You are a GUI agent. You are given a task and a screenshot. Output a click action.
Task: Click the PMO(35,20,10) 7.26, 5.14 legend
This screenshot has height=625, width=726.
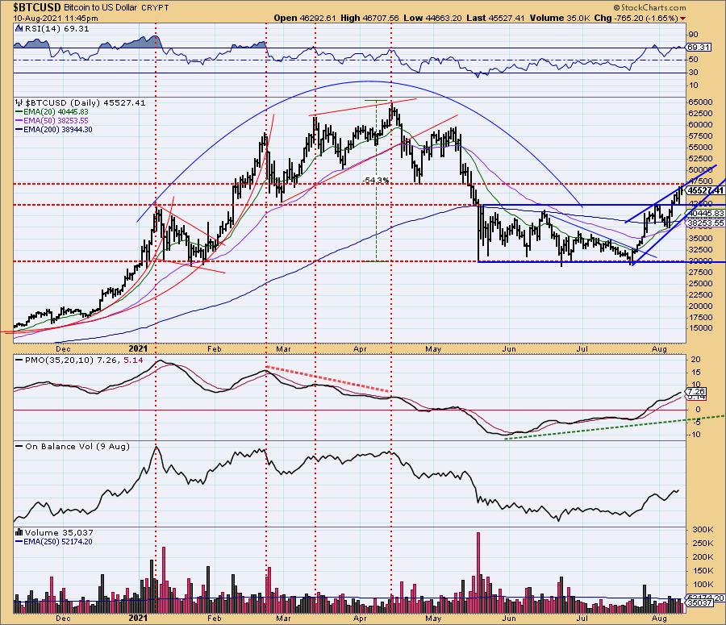tap(79, 360)
